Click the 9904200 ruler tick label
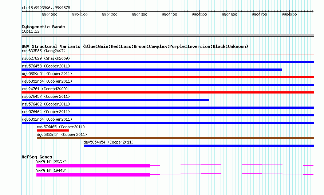This screenshot has height=195, width=324. point(110,14)
